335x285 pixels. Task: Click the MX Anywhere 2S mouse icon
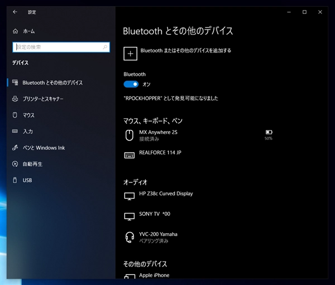coord(130,136)
